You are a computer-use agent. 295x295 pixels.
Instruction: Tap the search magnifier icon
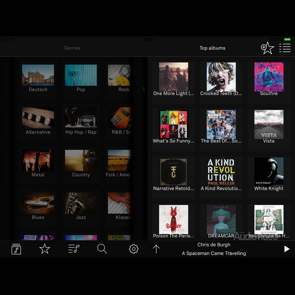point(102,249)
